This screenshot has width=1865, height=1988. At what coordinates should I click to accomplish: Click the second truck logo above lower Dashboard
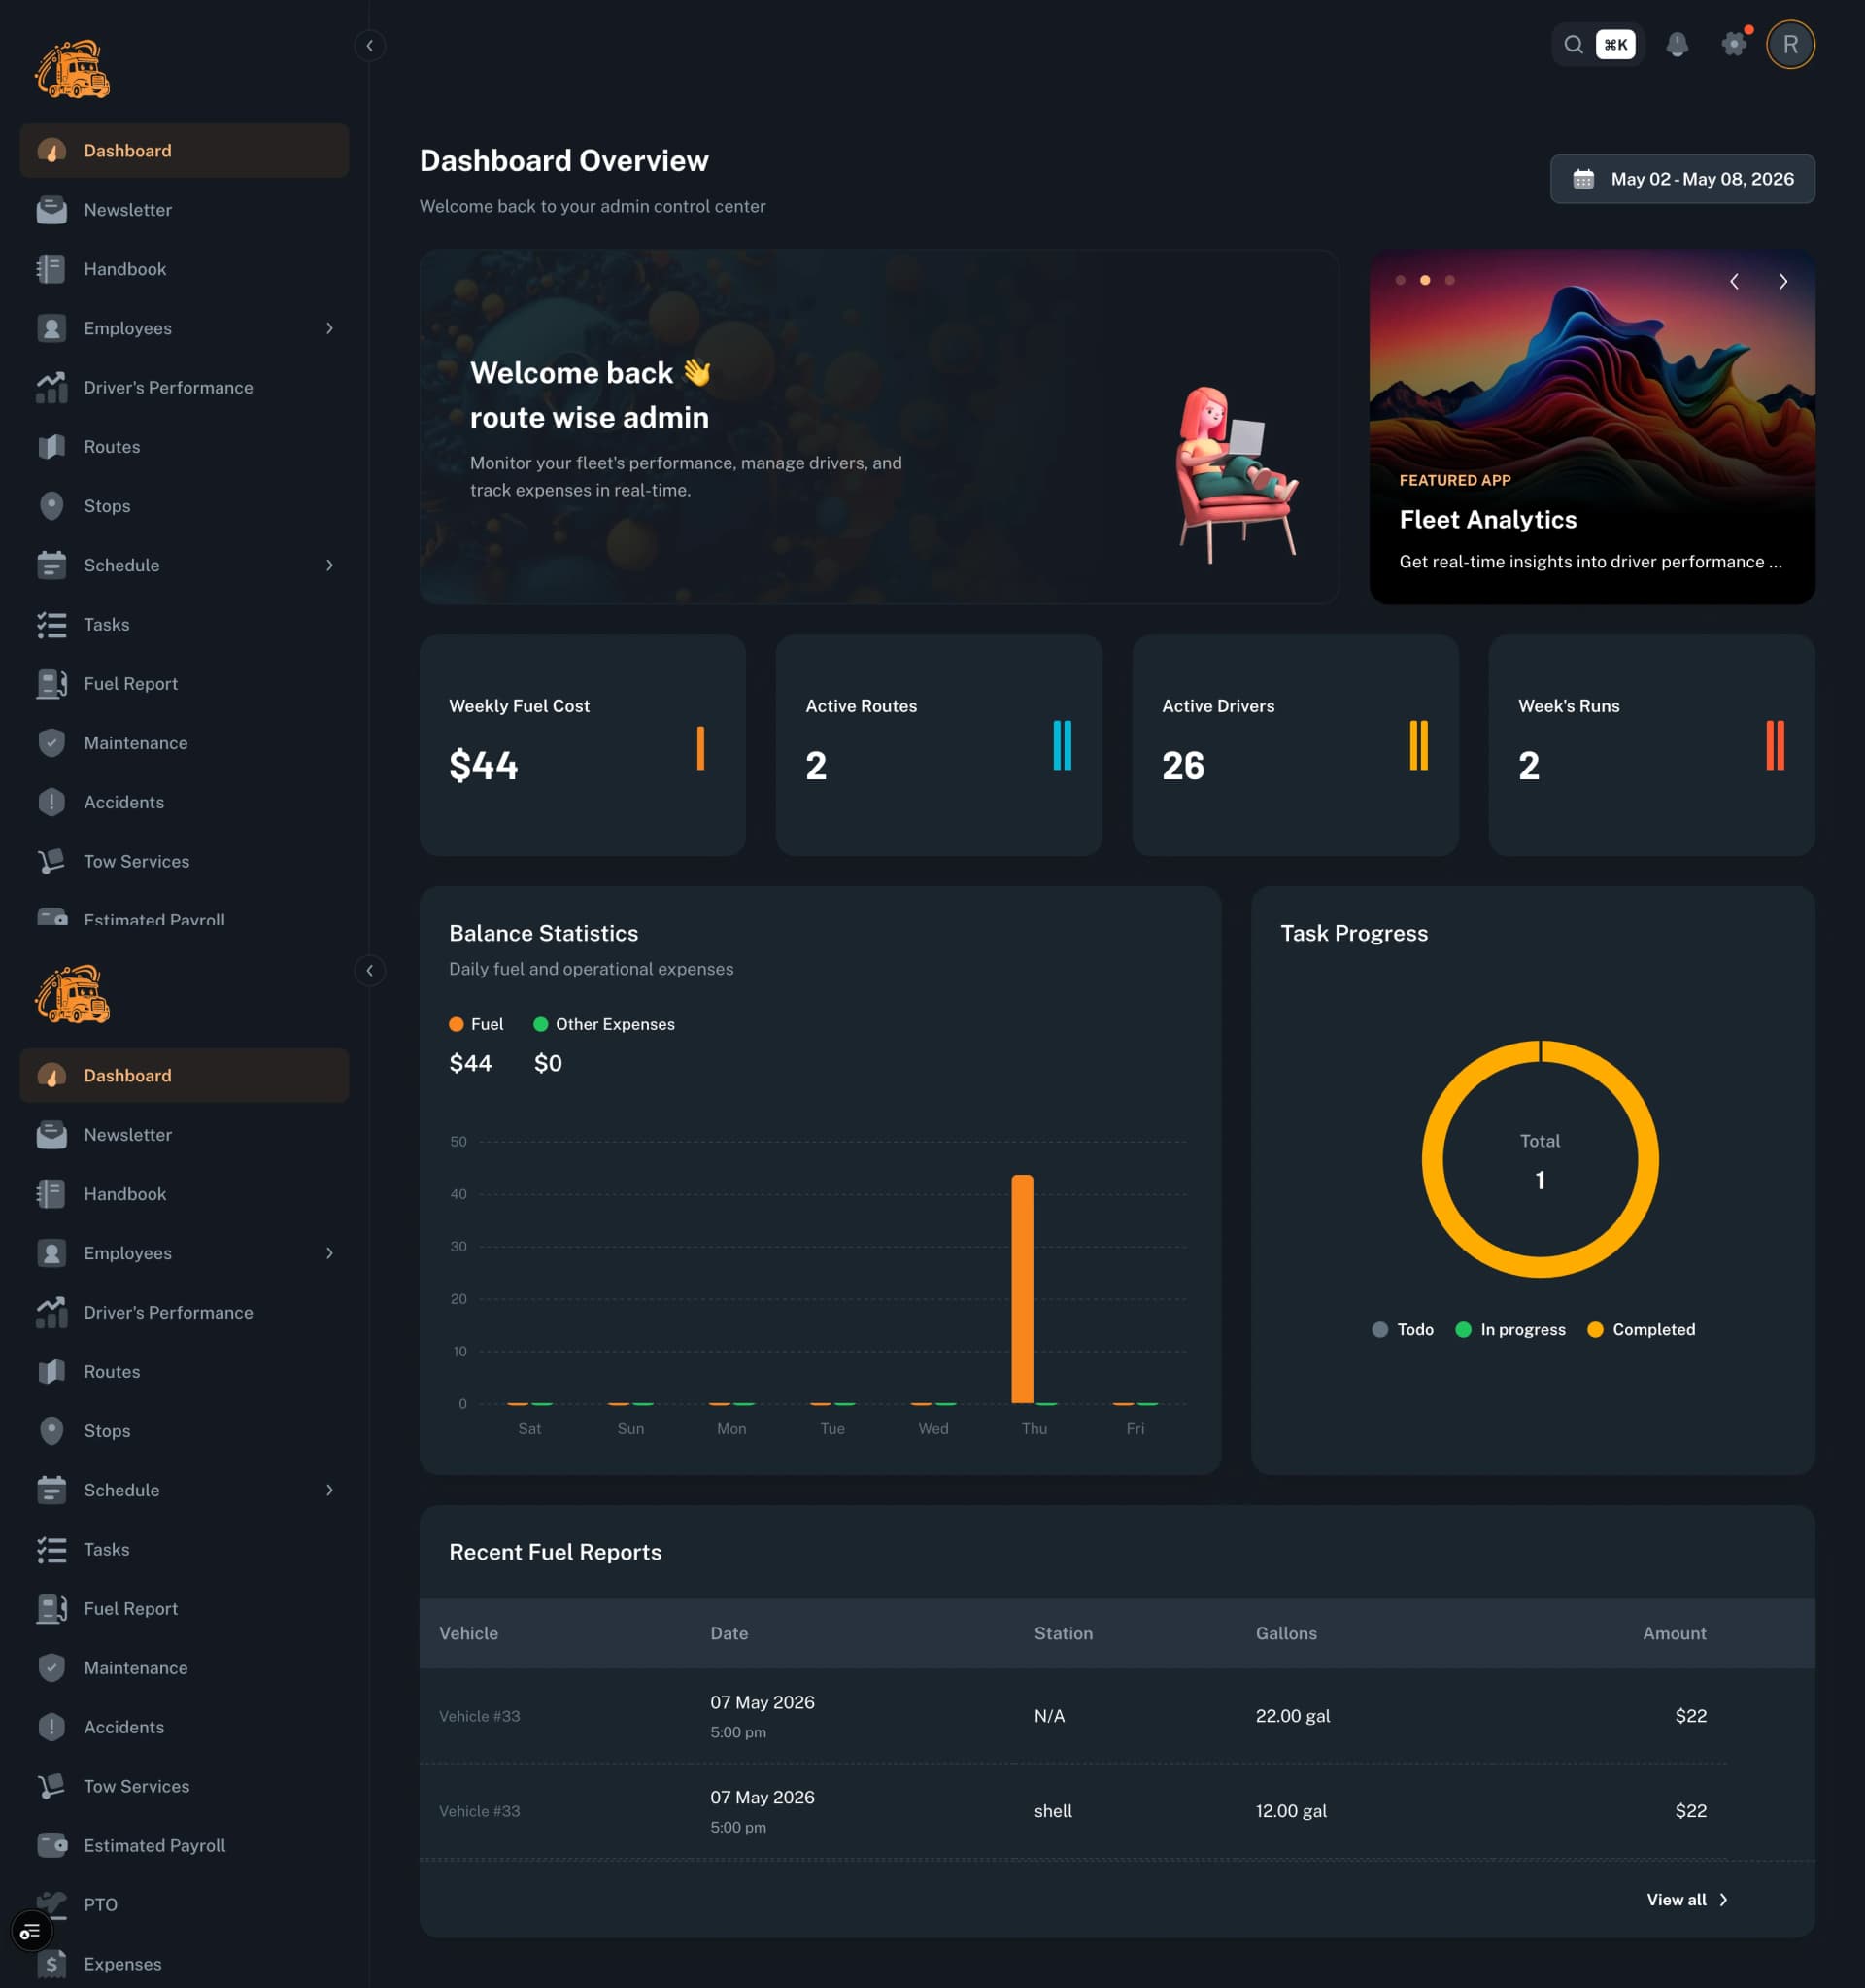click(73, 994)
